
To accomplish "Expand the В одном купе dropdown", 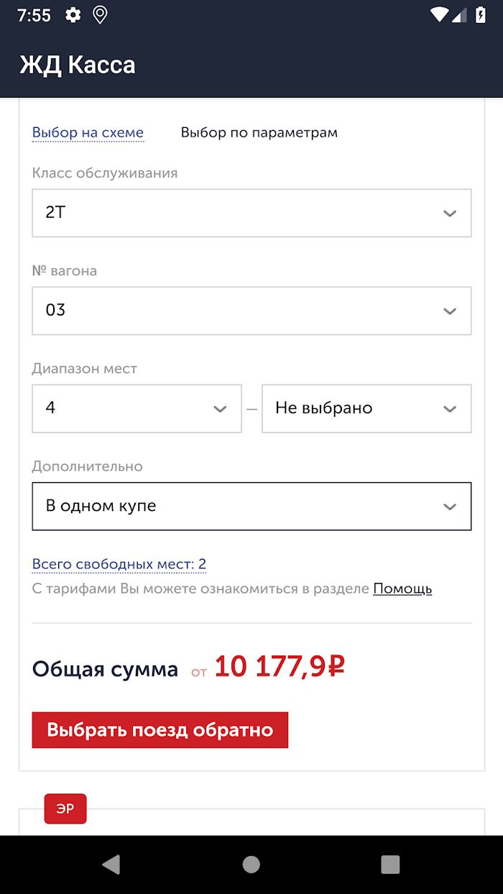I will tap(251, 506).
